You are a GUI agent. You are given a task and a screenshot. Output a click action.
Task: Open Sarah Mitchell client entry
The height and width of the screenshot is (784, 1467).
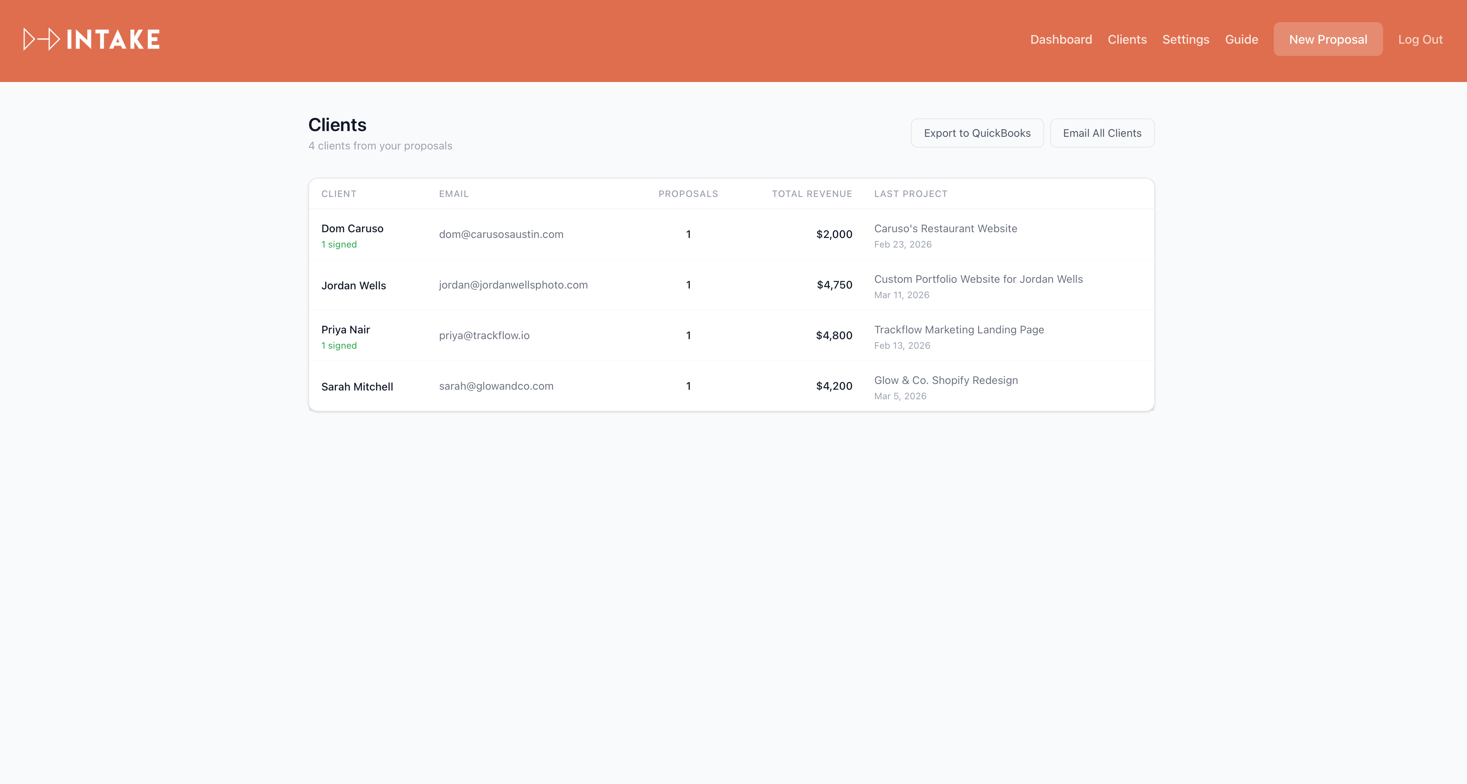357,387
